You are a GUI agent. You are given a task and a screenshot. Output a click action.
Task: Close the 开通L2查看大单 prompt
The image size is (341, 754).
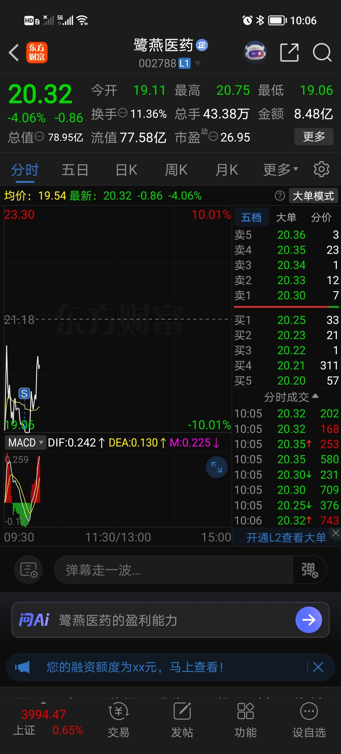coord(336,533)
